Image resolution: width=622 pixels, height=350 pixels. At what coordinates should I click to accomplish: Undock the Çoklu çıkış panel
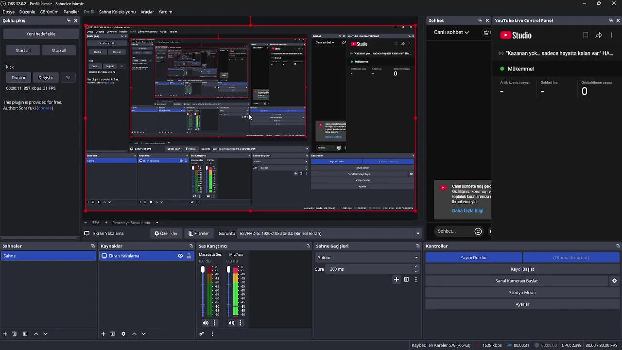69,20
